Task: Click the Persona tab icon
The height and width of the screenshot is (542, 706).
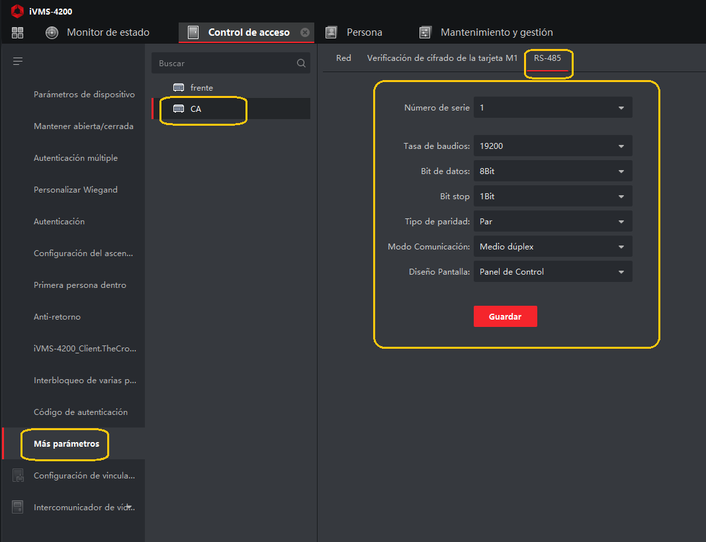Action: [331, 32]
